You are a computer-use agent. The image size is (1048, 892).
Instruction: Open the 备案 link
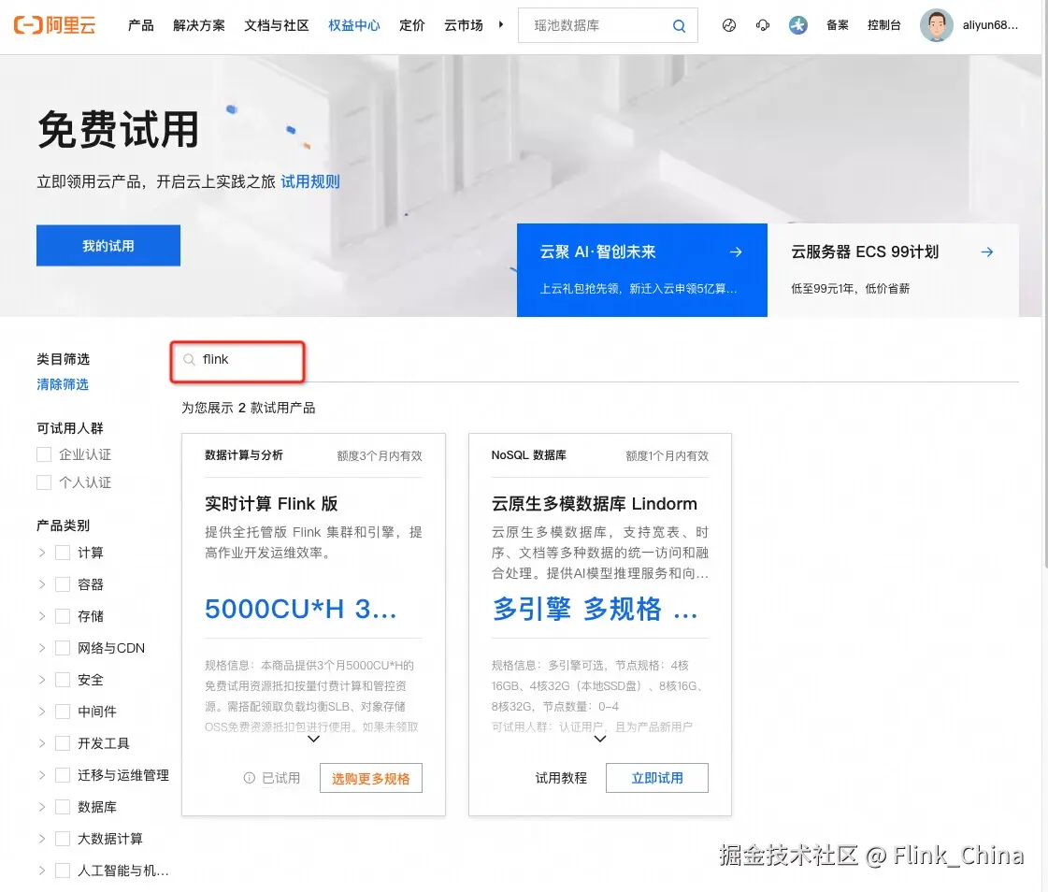pos(838,25)
